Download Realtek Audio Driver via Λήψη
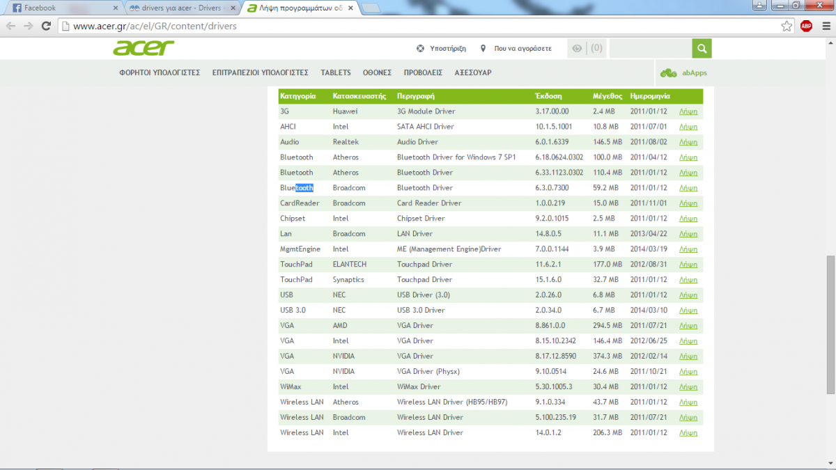 (688, 142)
